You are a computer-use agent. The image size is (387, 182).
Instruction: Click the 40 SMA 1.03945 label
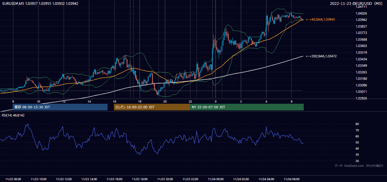point(320,19)
